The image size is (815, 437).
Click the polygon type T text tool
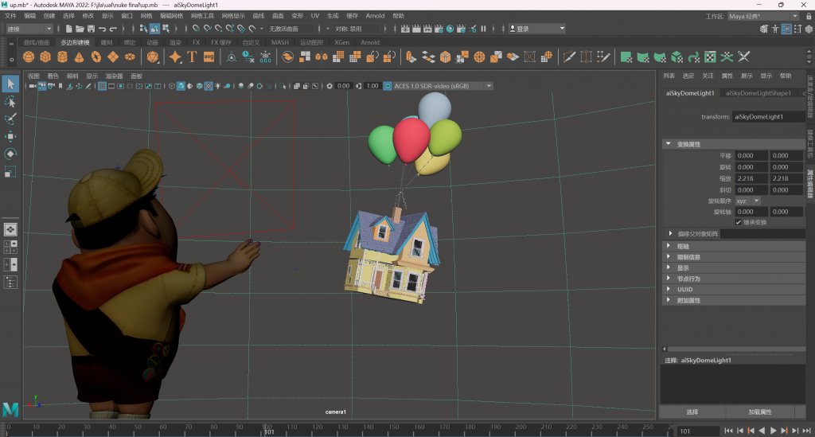(x=192, y=57)
